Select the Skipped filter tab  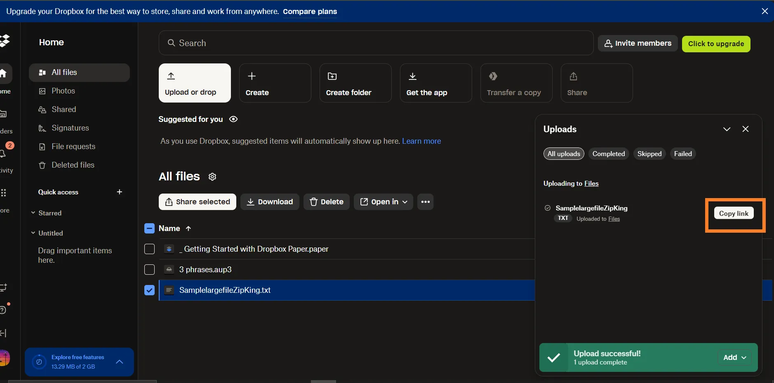649,154
